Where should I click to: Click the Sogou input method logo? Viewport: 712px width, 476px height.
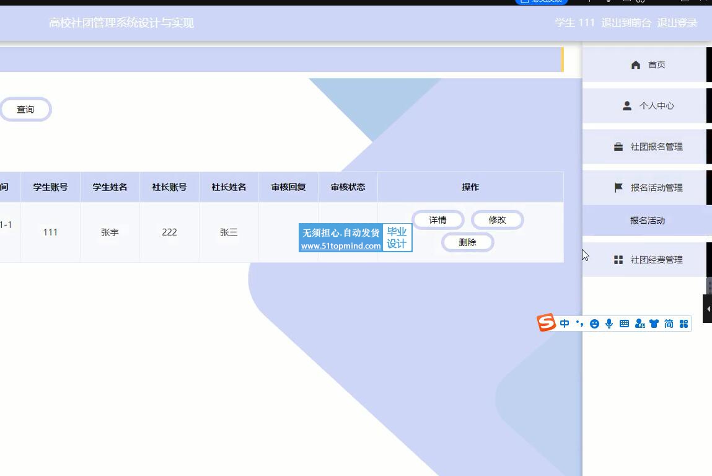click(x=546, y=323)
